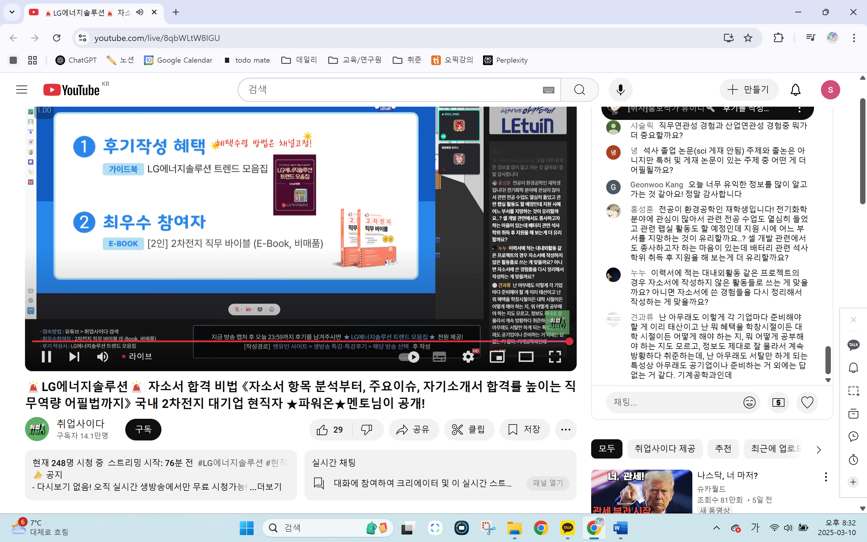Switch to theater mode view

pyautogui.click(x=526, y=357)
